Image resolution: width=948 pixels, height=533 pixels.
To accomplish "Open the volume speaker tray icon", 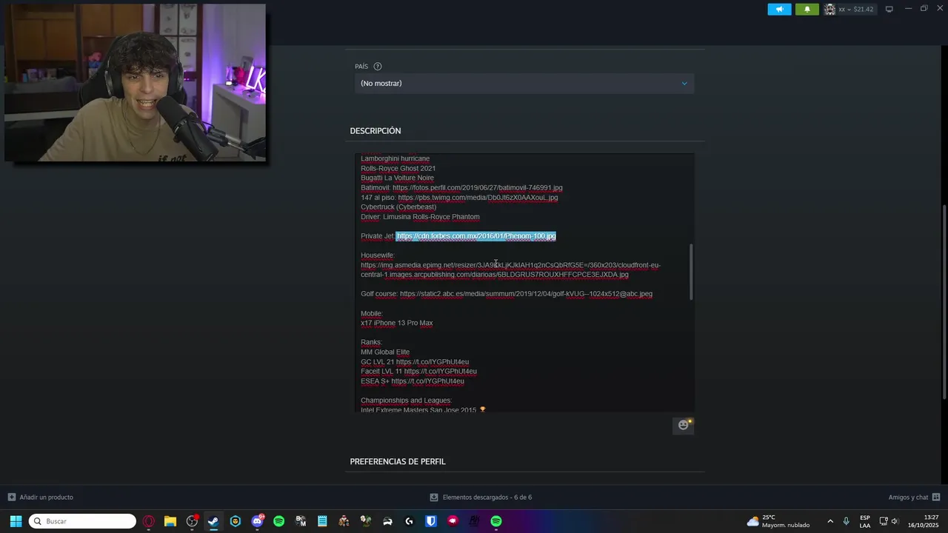I will (895, 521).
